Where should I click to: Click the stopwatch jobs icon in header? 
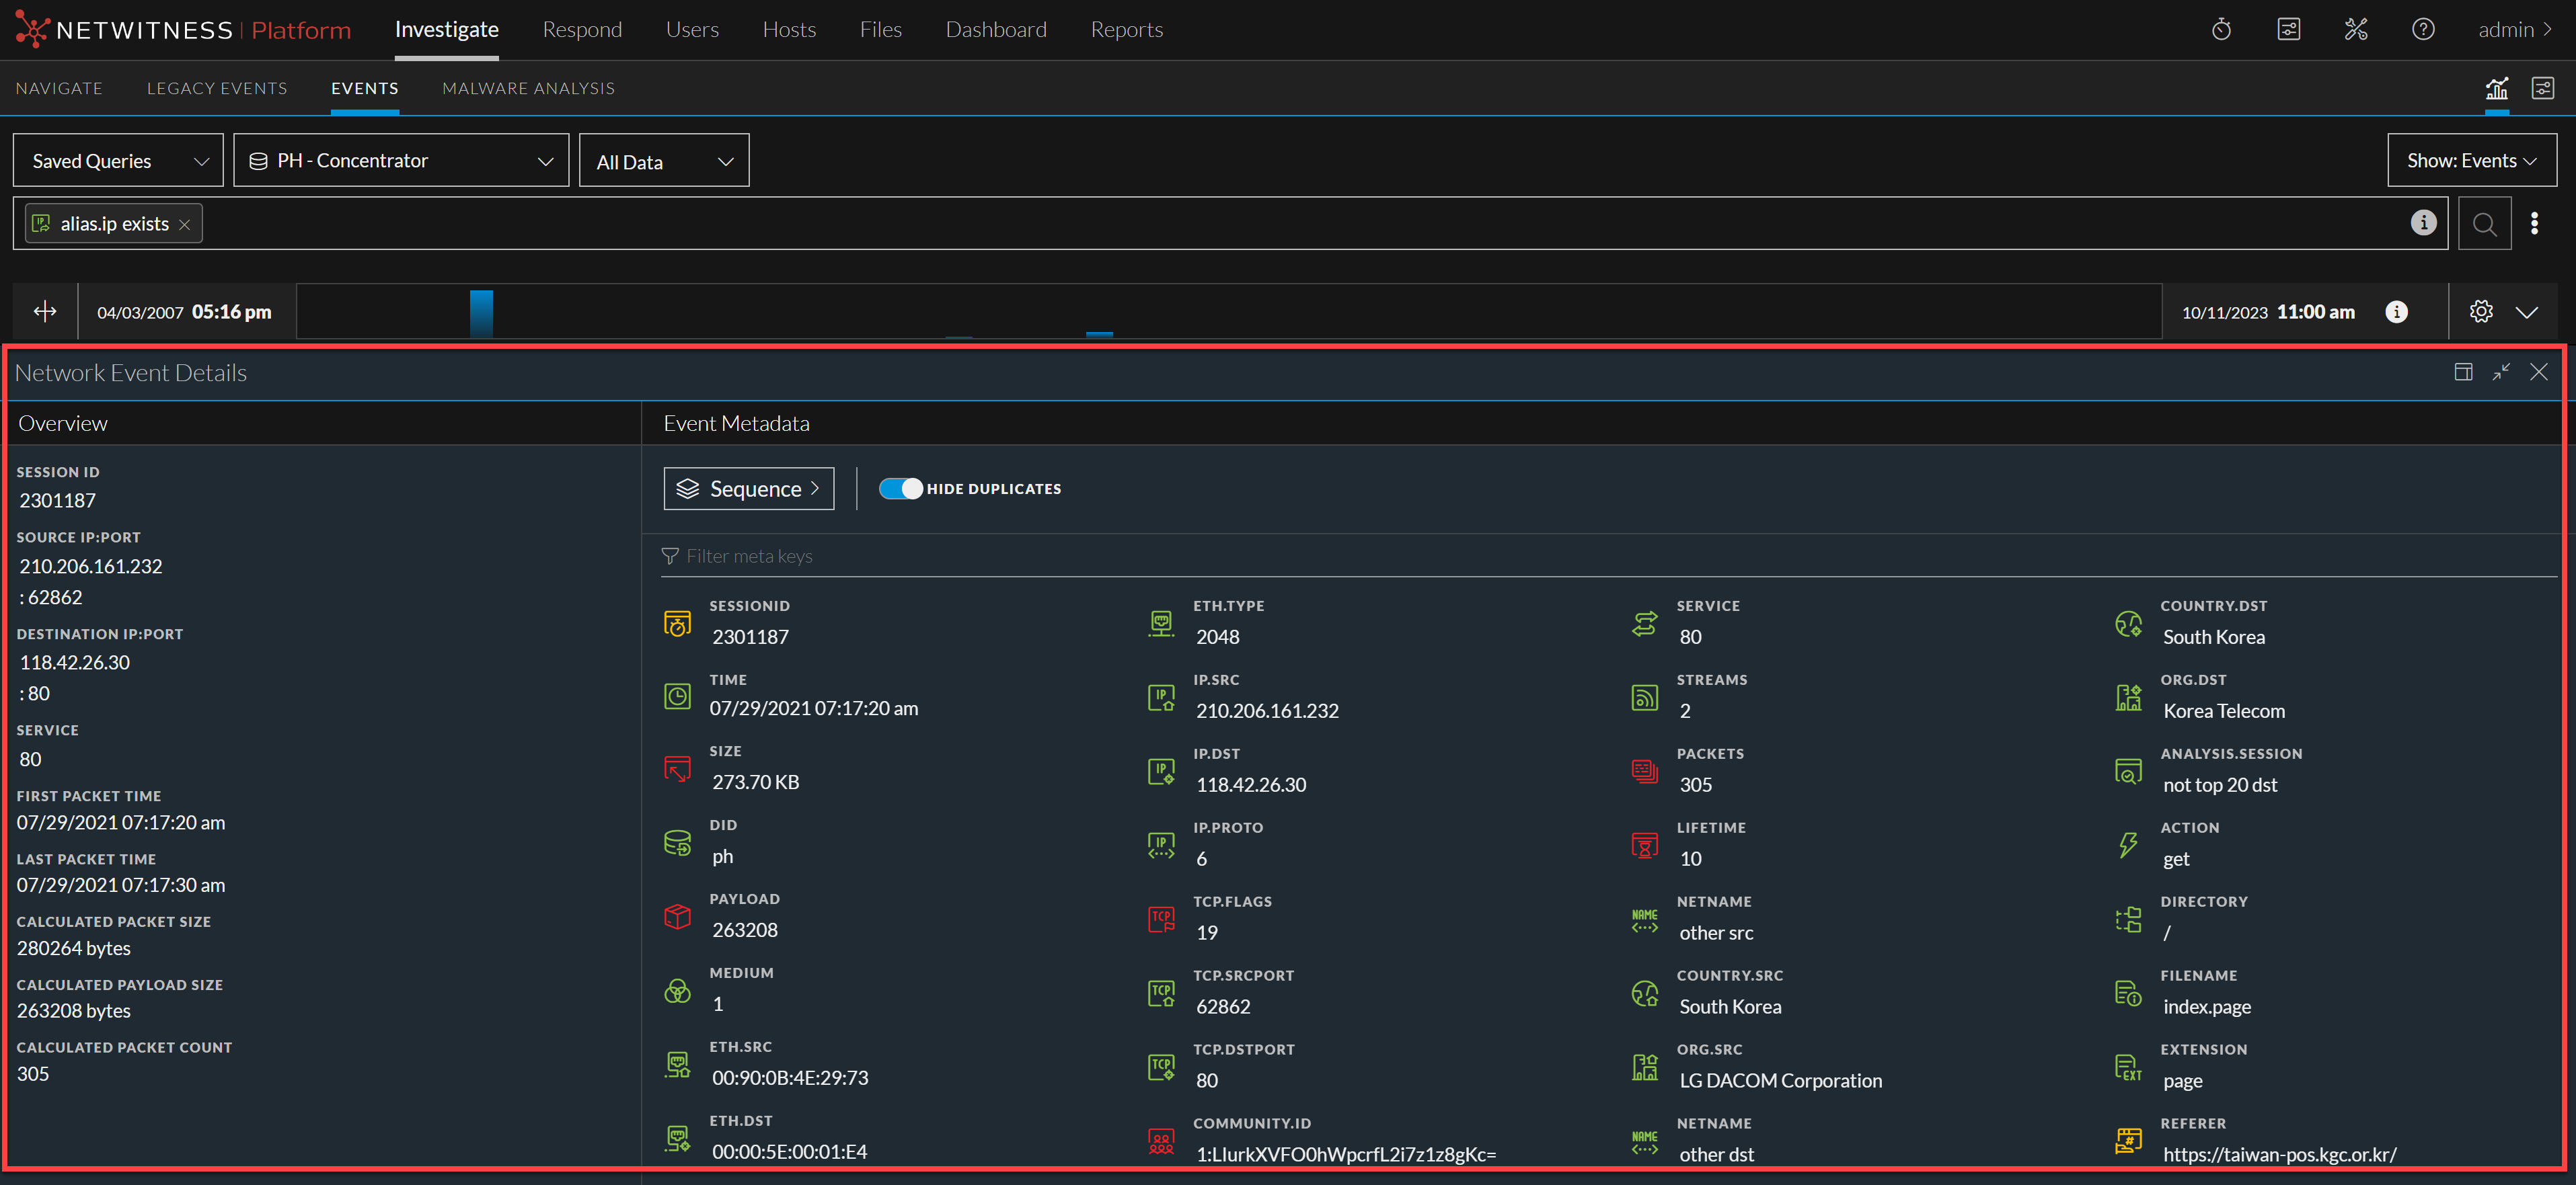(2221, 29)
